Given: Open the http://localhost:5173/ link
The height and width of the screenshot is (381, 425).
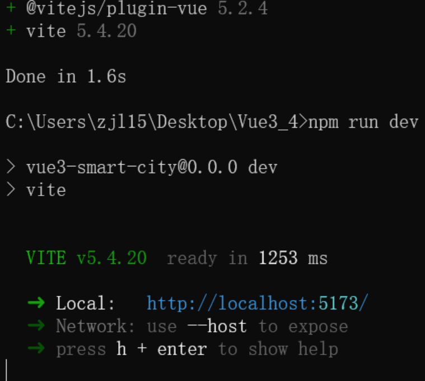Looking at the screenshot, I should coord(257,303).
